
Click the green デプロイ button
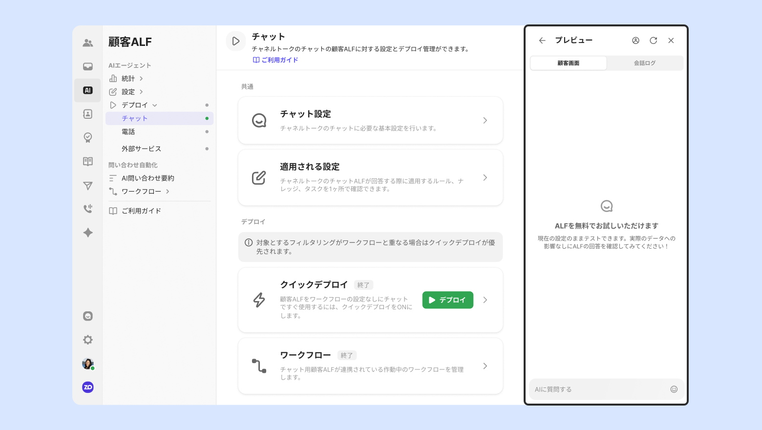pyautogui.click(x=447, y=300)
